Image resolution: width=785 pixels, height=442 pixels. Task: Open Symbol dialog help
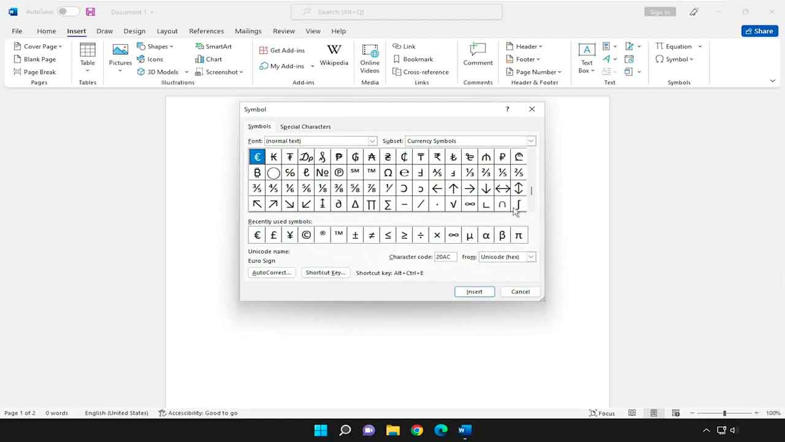[507, 109]
